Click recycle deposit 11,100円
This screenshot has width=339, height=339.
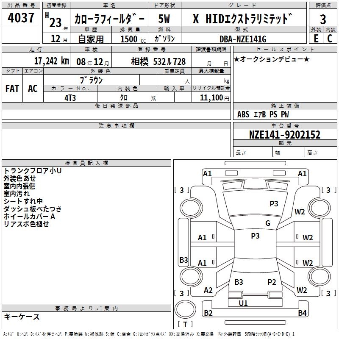coord(214,98)
